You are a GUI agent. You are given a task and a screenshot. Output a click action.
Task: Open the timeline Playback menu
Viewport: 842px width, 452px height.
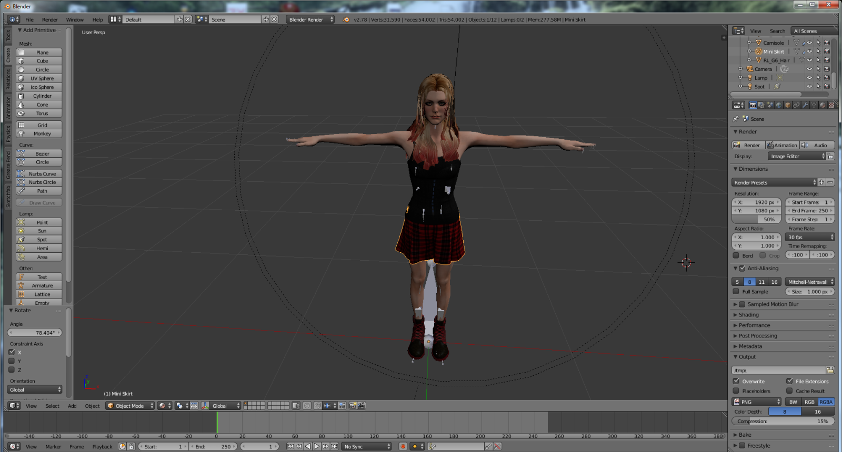[103, 447]
